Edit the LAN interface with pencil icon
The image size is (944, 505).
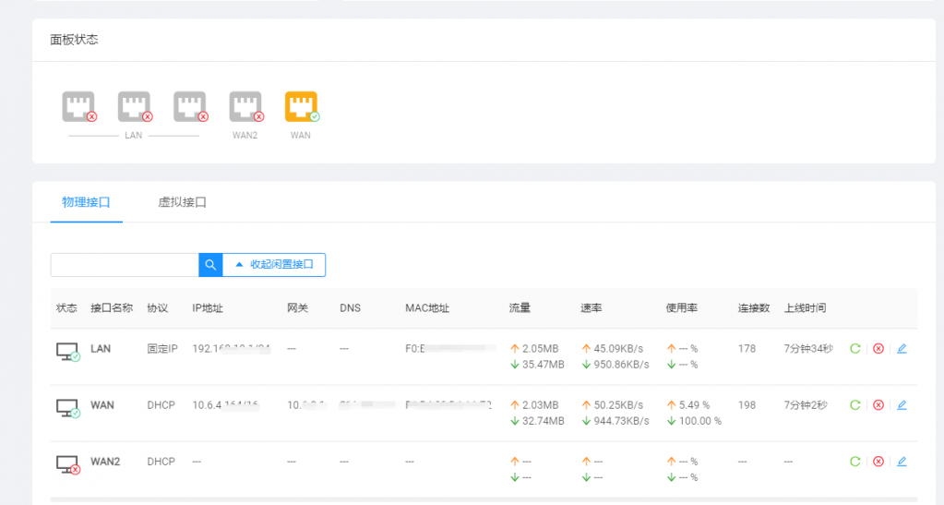pyautogui.click(x=902, y=348)
